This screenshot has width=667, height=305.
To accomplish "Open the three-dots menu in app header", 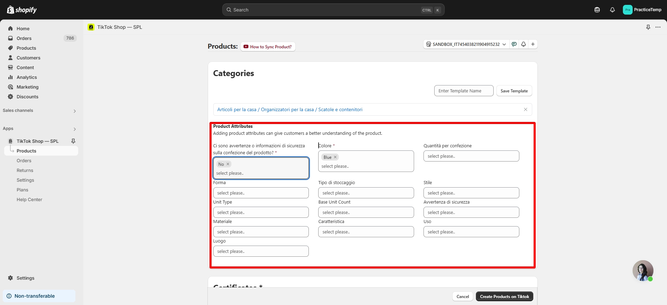I will pyautogui.click(x=658, y=27).
